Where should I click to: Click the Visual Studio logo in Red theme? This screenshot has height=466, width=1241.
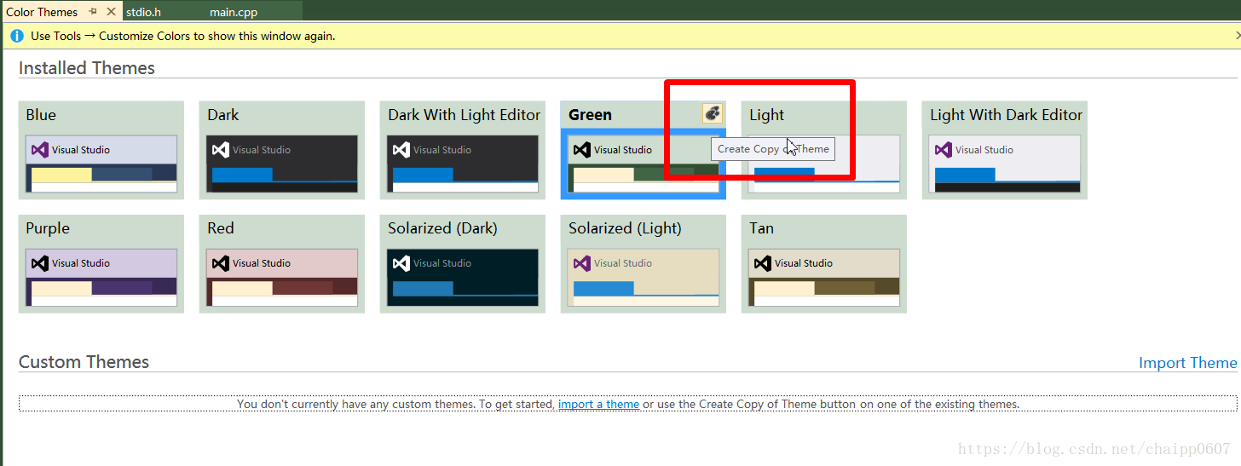click(220, 263)
